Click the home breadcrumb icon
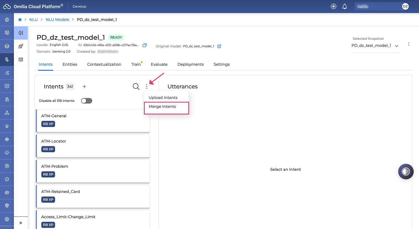This screenshot has height=229, width=419. [x=20, y=19]
